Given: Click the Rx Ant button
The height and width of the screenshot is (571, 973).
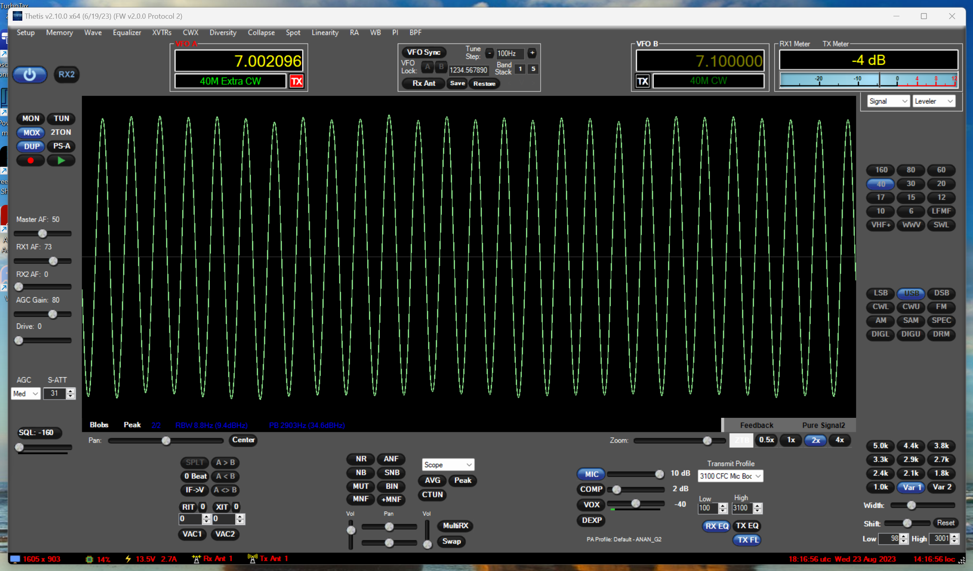Looking at the screenshot, I should point(424,83).
